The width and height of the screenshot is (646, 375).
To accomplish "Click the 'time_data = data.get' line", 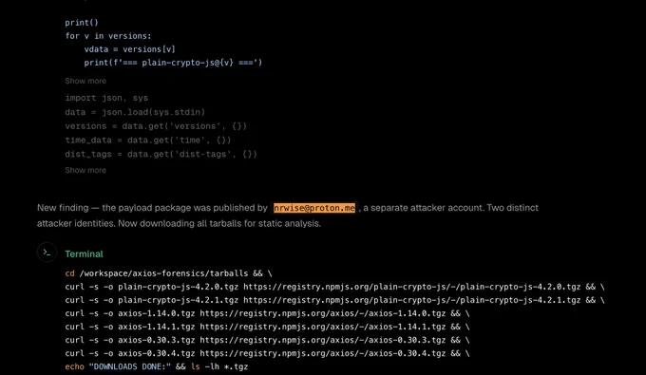I will coord(148,140).
